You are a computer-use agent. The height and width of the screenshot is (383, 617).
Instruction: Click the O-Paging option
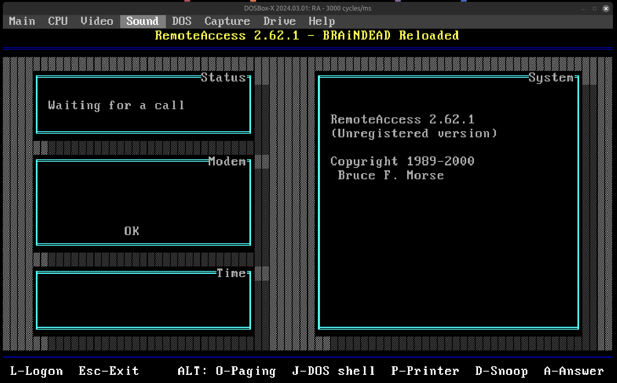246,371
